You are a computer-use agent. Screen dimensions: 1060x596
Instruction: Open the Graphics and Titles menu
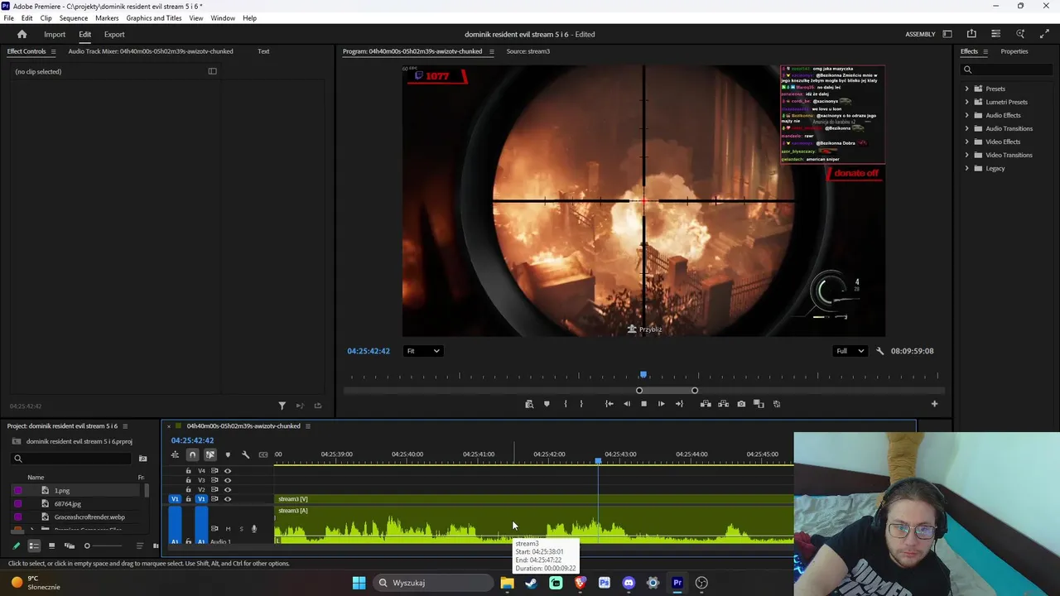(154, 18)
